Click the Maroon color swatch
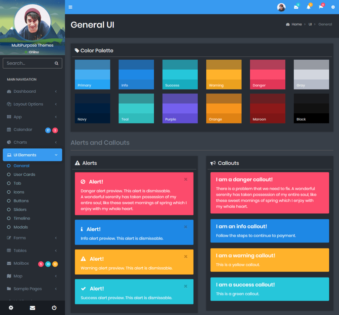Screen dimensions: 339x315 point(267,108)
